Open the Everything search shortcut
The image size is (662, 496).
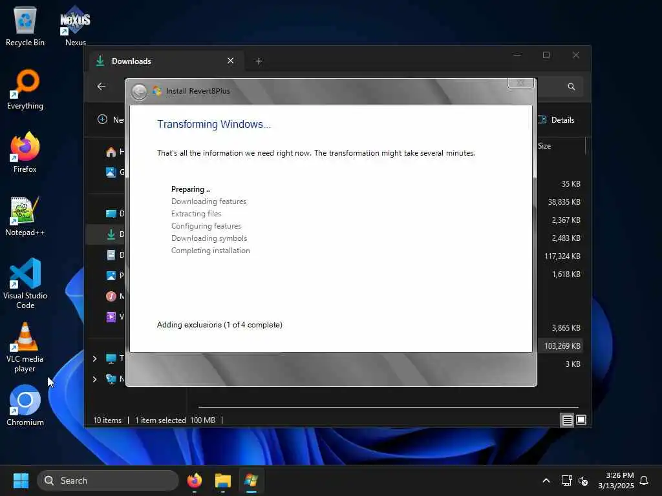(25, 90)
